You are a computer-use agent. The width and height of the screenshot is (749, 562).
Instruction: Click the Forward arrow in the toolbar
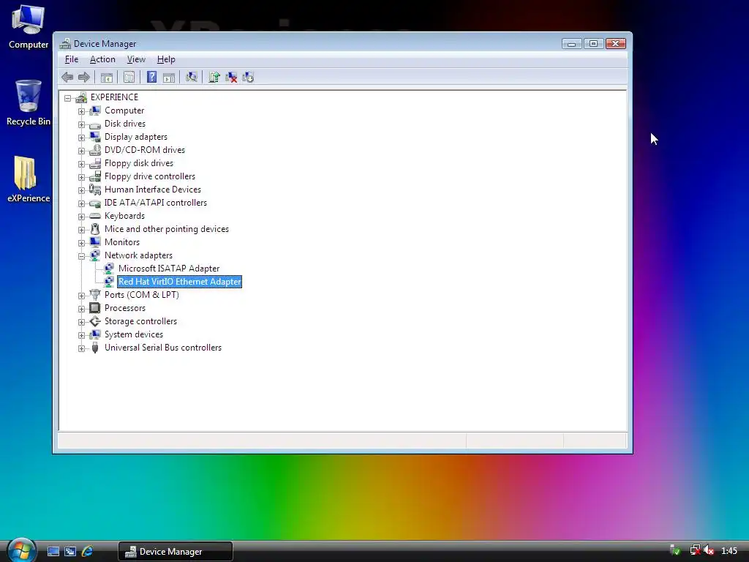coord(84,77)
